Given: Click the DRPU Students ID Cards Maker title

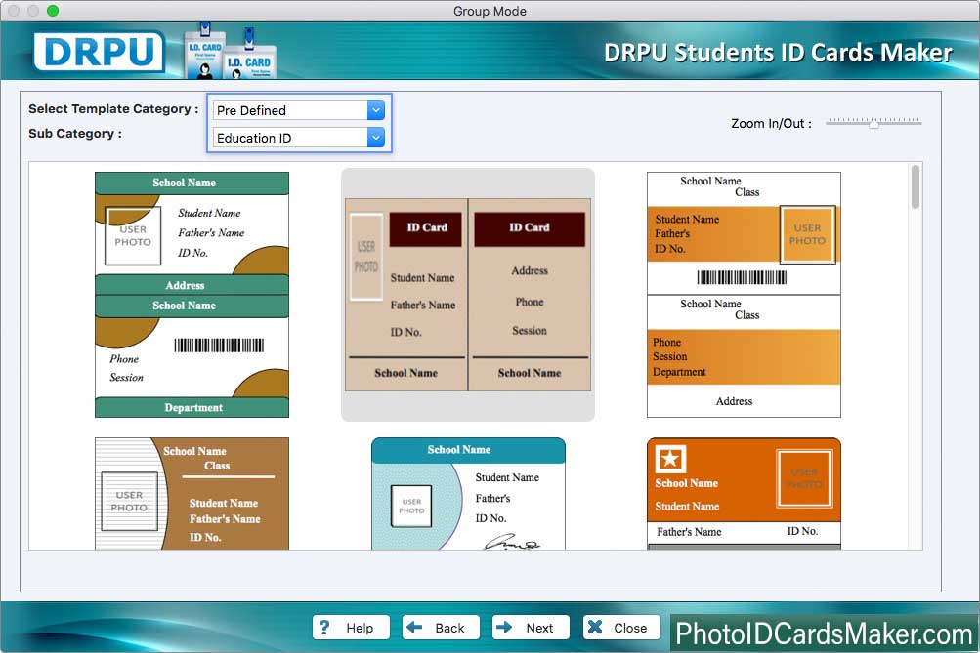Looking at the screenshot, I should coord(778,53).
